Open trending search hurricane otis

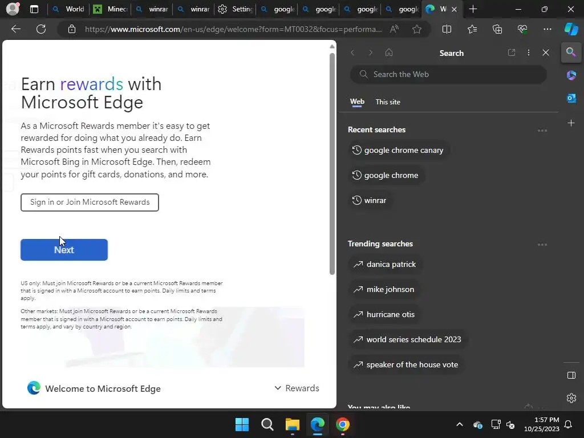384,314
